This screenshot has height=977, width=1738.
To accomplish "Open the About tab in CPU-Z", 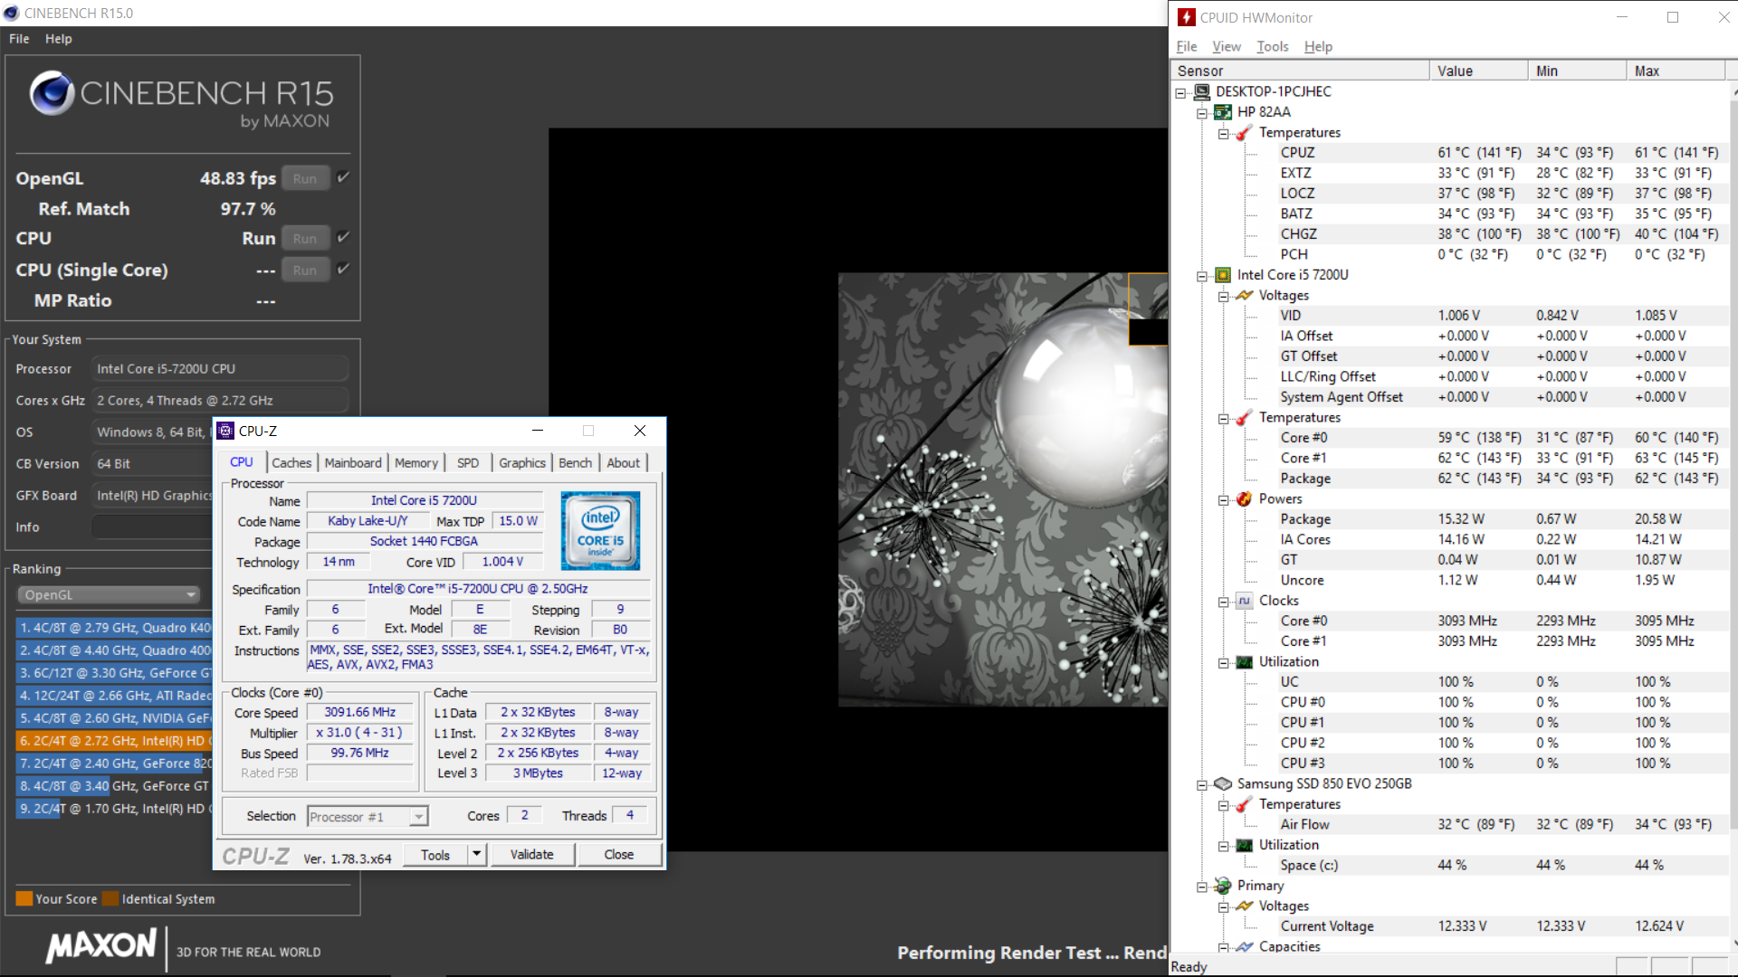I will 623,462.
